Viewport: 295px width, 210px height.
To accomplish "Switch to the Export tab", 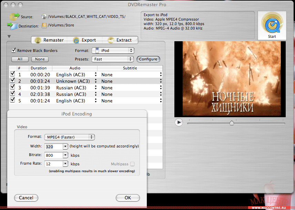I will [85, 40].
